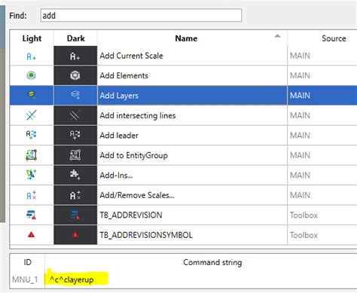
Task: Click the MAIN source of Add leader
Action: [x=300, y=136]
